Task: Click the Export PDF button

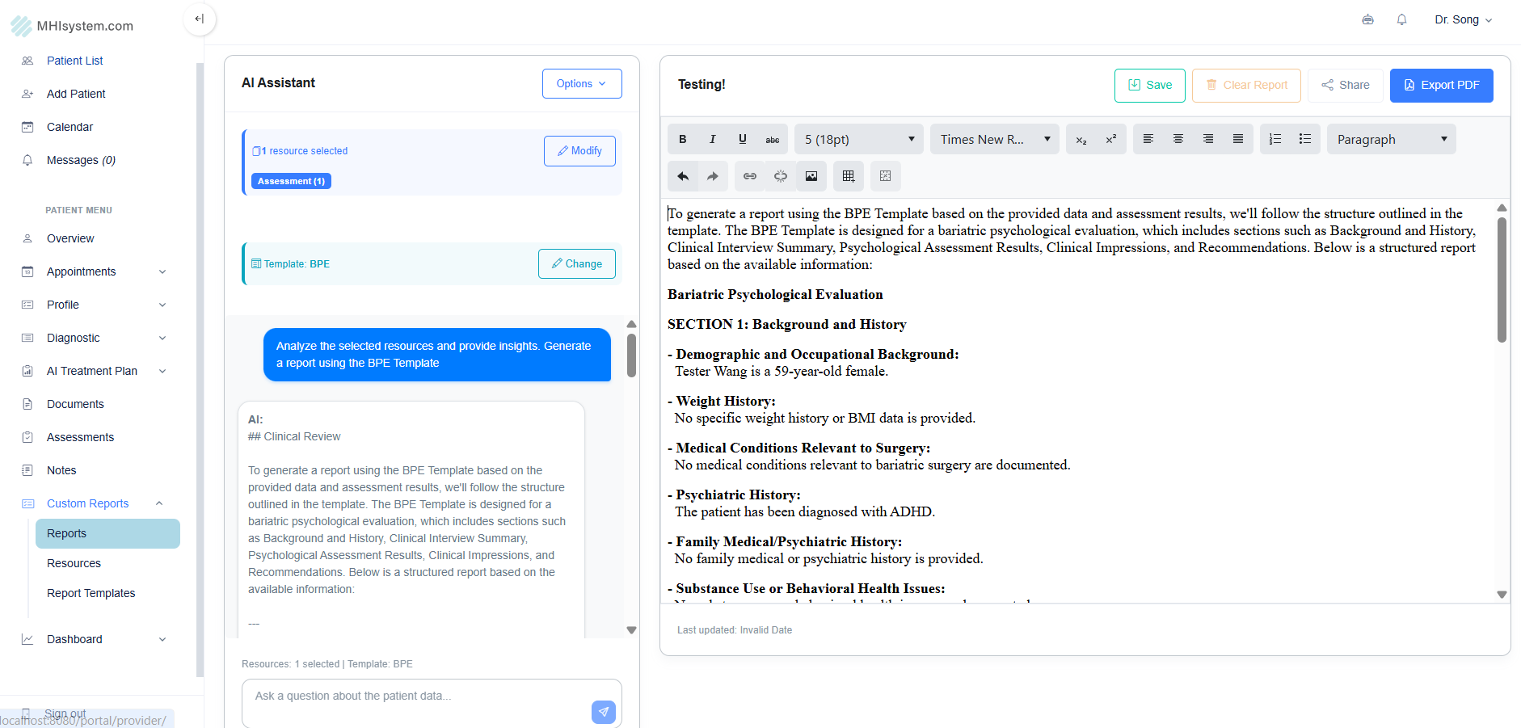Action: click(1441, 85)
